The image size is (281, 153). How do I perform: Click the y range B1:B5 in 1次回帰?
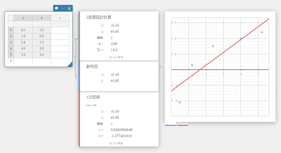coord(115,117)
